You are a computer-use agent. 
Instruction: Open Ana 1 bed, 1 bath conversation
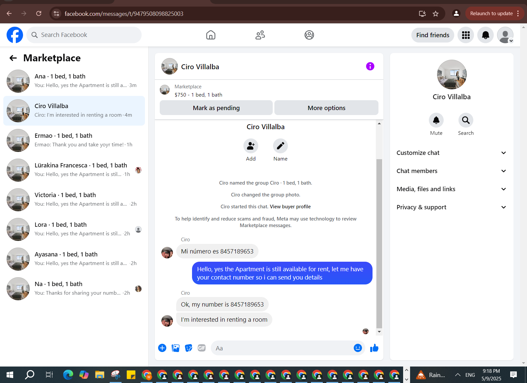coord(74,81)
